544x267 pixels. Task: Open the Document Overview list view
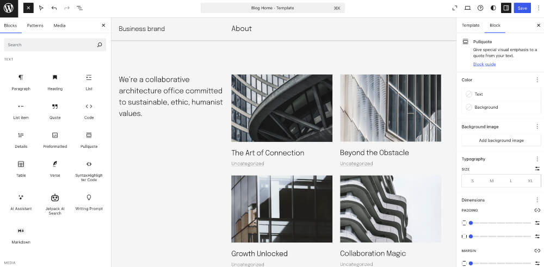(80, 8)
